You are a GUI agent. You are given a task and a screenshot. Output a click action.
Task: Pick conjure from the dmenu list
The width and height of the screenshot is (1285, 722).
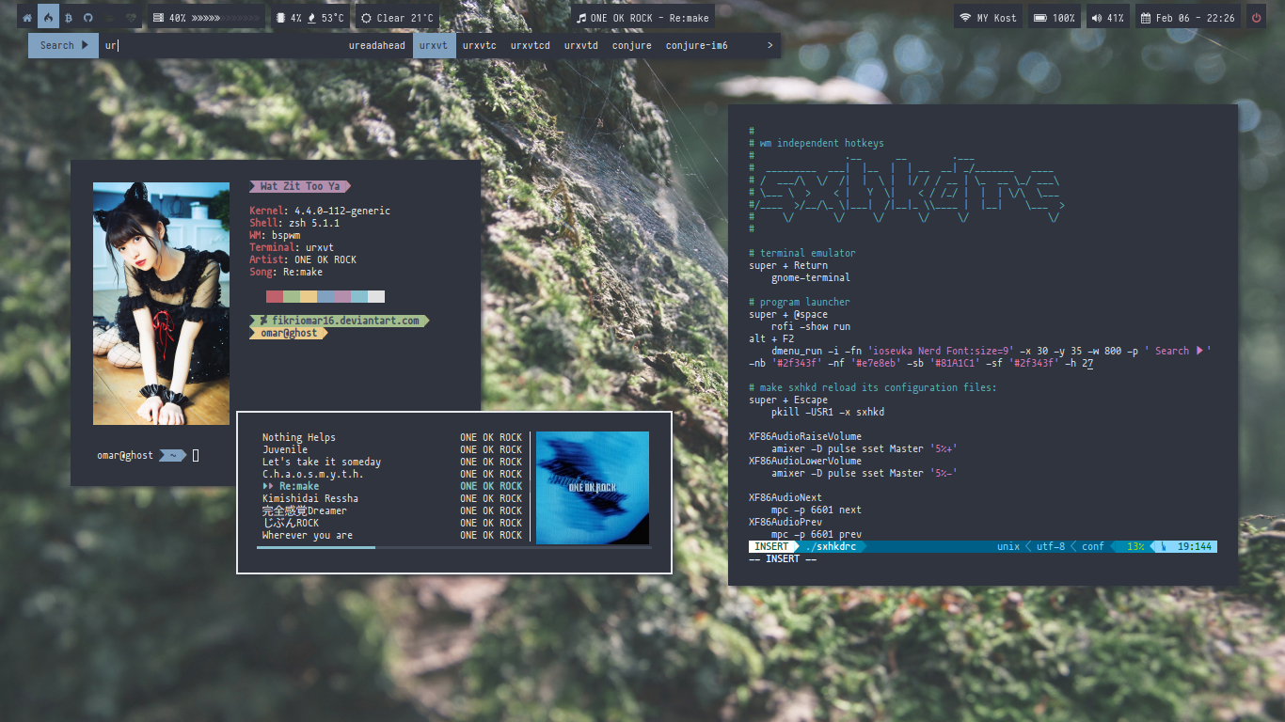coord(632,45)
